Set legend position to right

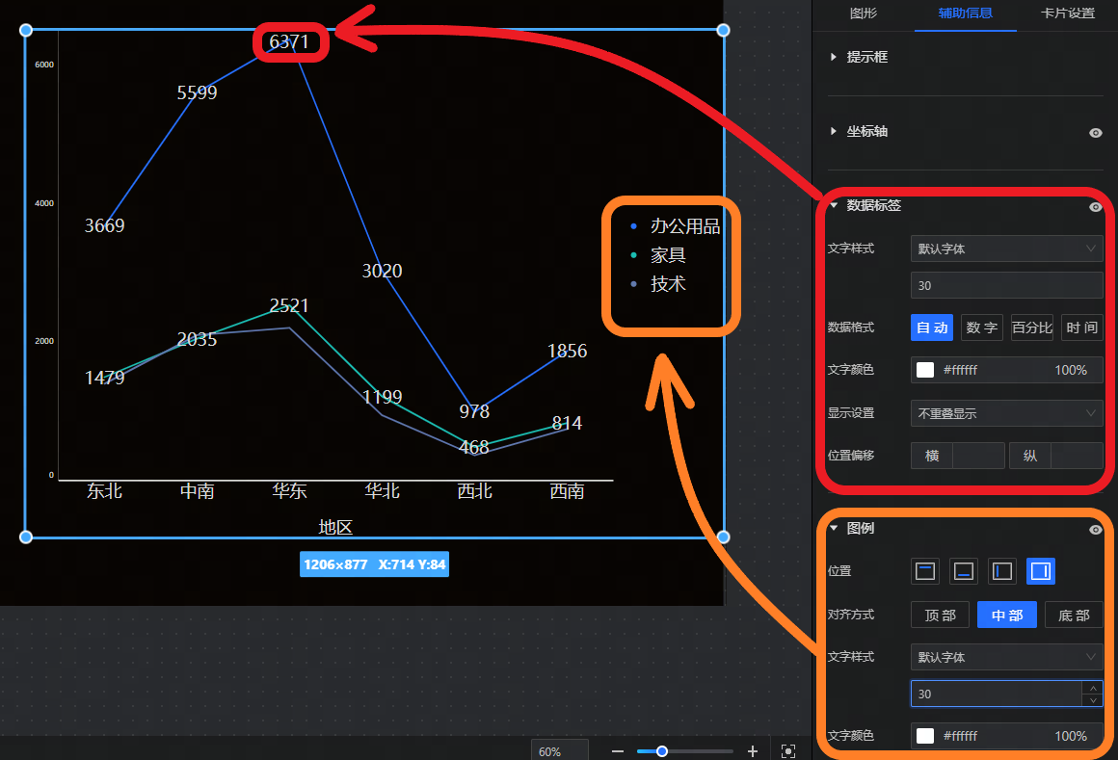click(x=1040, y=571)
